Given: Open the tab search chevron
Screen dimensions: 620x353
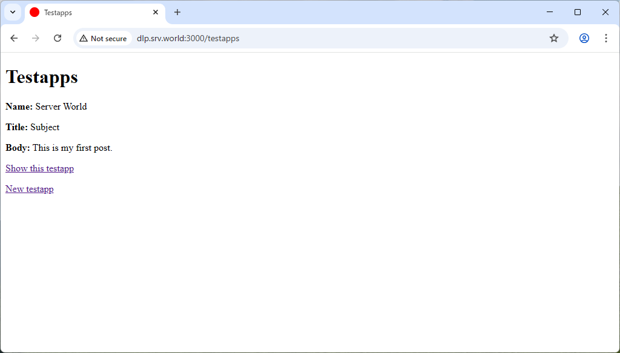Looking at the screenshot, I should click(x=12, y=12).
